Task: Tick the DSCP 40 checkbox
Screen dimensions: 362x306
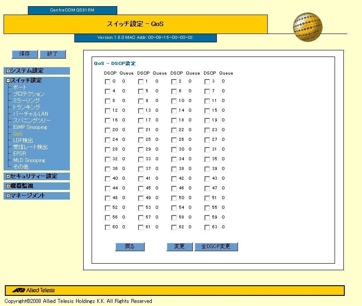Action: (108, 179)
